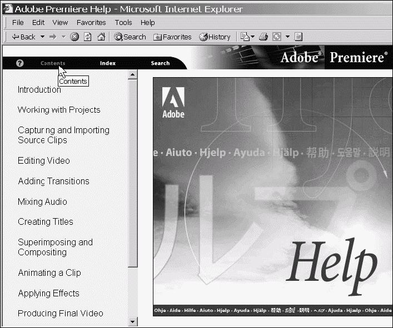Viewport: 393px width, 328px height.
Task: Open the Working with Projects topic
Action: (x=59, y=110)
